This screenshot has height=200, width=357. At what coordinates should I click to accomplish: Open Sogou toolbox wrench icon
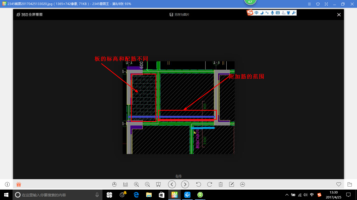pos(294,12)
